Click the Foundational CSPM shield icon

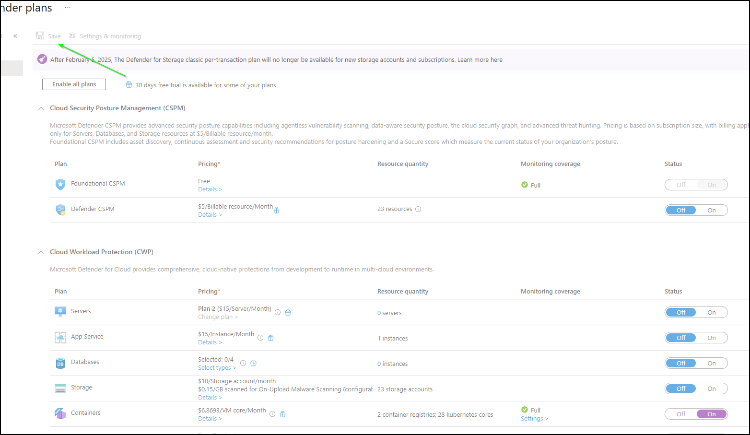click(60, 184)
